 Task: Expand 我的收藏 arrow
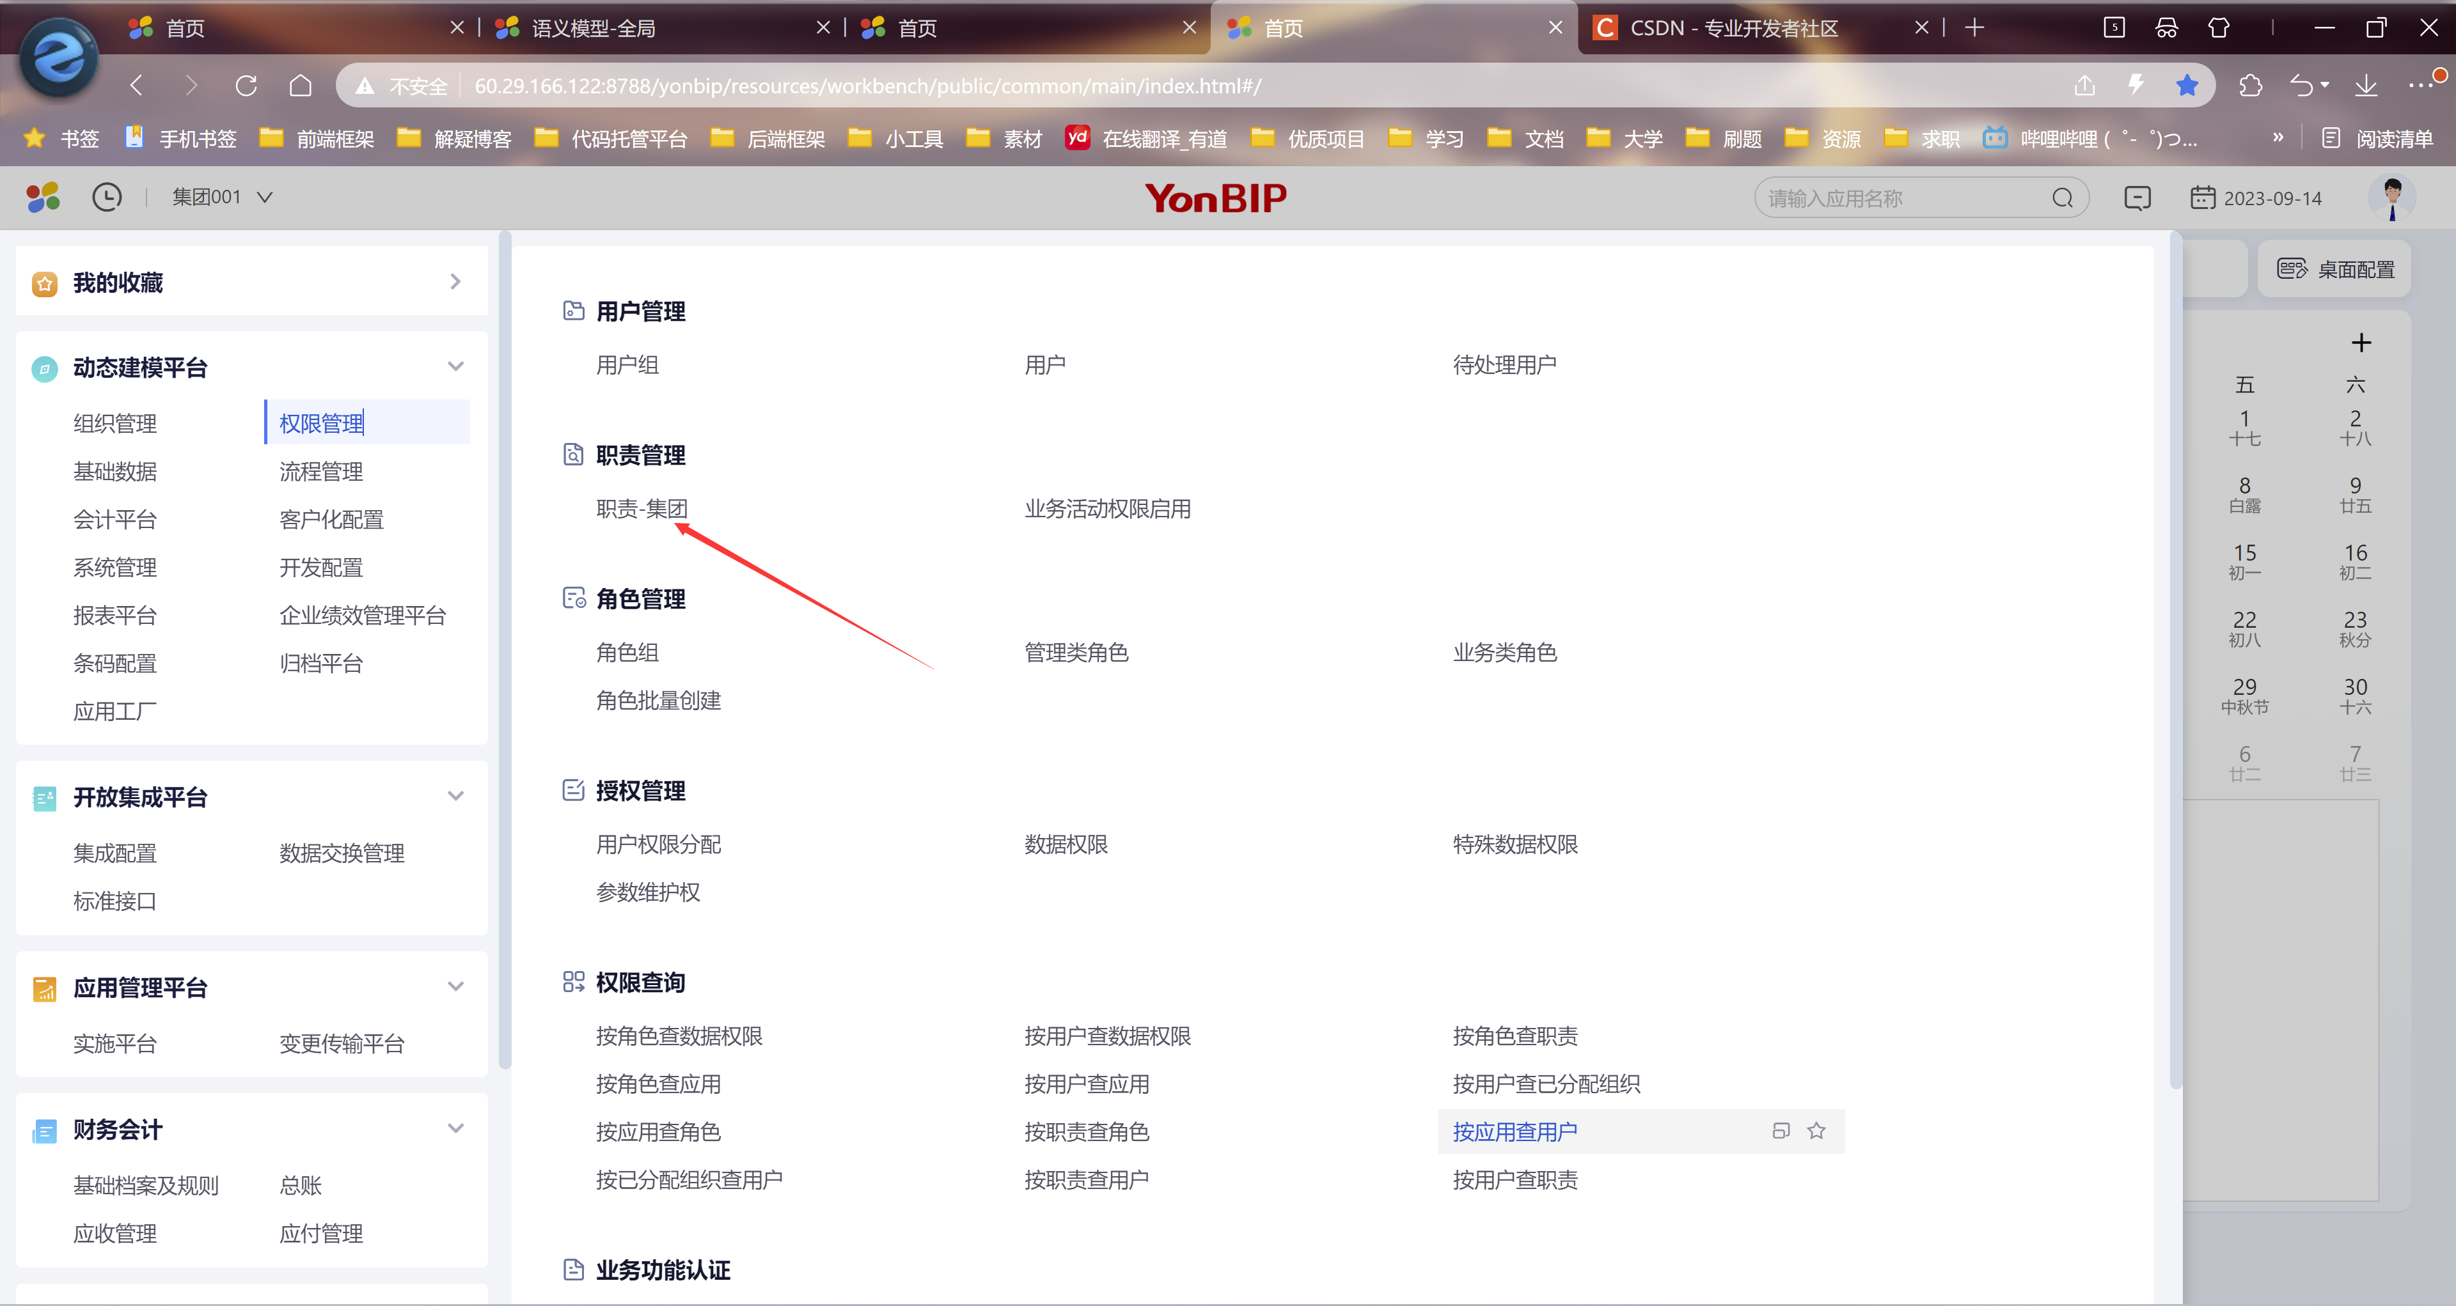click(456, 282)
